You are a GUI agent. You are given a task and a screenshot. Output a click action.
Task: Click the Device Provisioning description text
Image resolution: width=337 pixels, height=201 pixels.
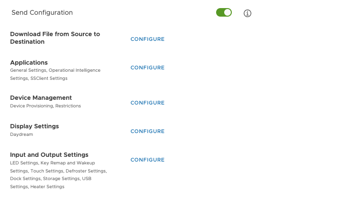click(x=31, y=106)
